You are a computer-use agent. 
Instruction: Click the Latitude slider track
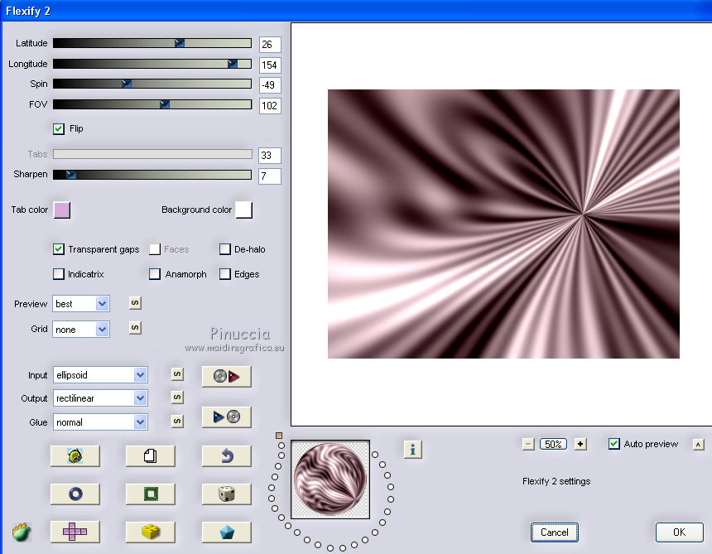point(152,43)
